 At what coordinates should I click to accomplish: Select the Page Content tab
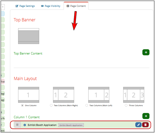pos(76,6)
